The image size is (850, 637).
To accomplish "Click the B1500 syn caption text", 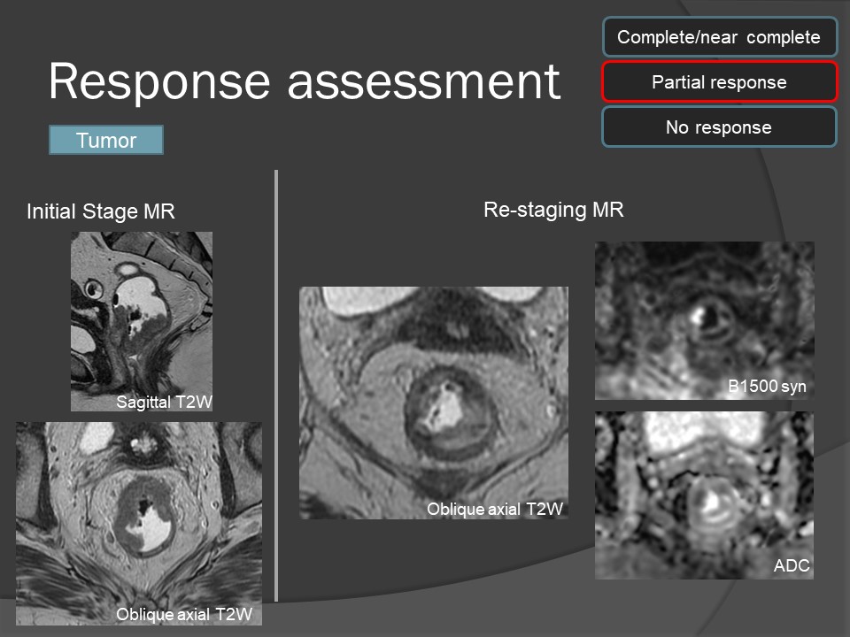I will [765, 388].
